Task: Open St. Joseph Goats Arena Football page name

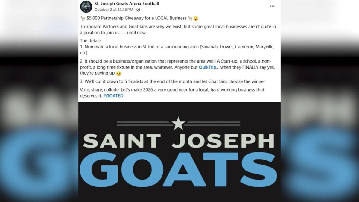Action: [127, 4]
